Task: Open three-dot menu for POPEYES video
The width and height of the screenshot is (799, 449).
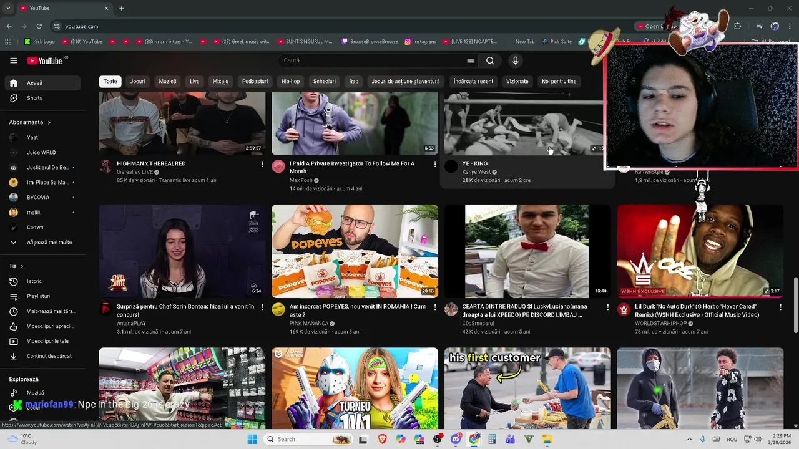Action: (x=435, y=307)
